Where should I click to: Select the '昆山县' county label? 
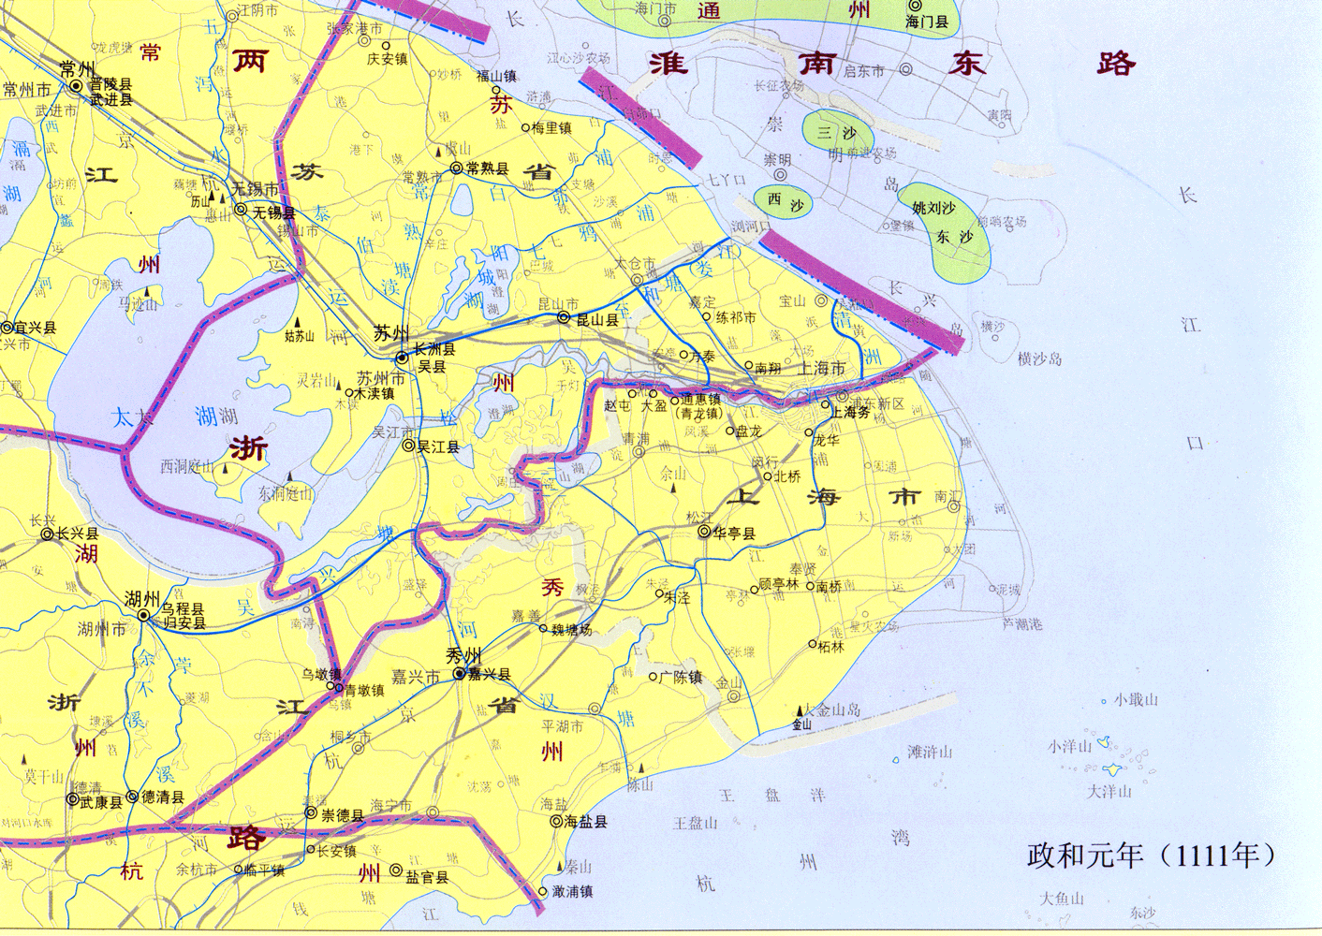click(596, 320)
